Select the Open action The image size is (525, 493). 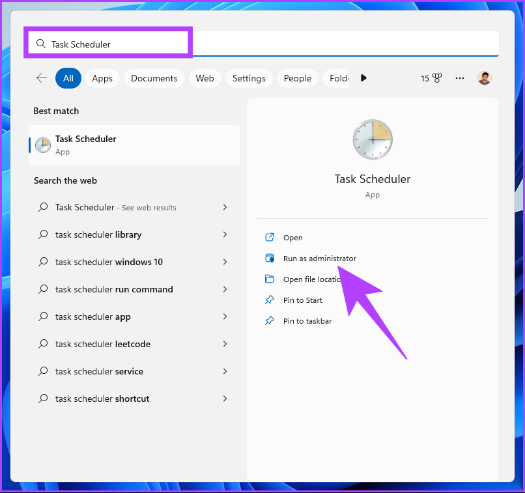point(292,238)
